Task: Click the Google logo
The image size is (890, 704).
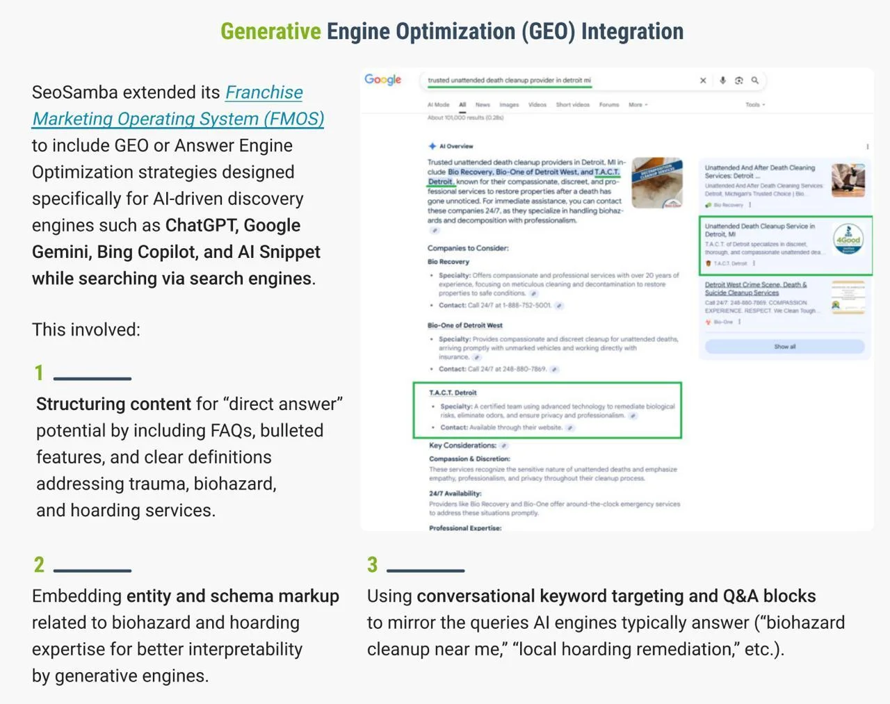Action: (383, 80)
